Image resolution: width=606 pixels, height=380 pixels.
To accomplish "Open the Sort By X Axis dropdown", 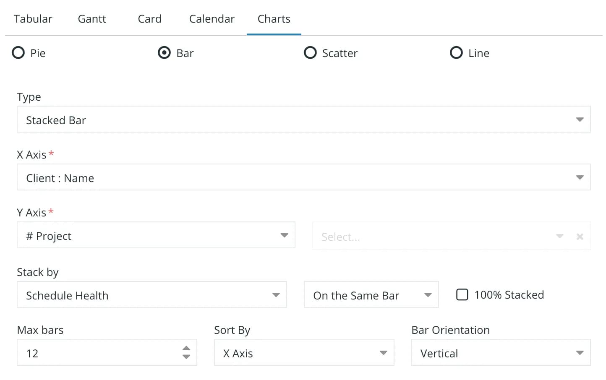I will point(304,352).
